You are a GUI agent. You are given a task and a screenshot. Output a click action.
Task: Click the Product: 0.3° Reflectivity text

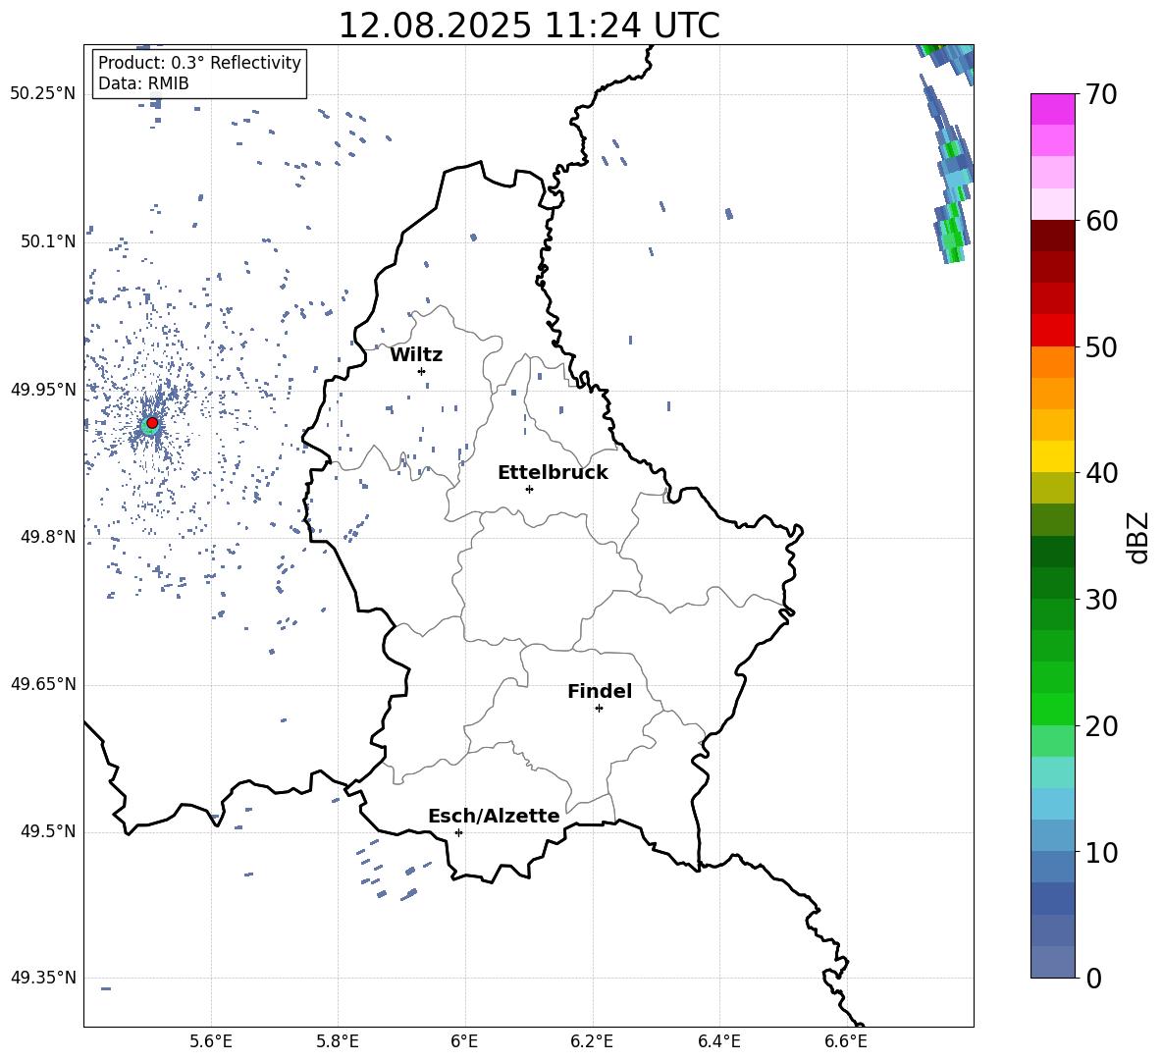(x=199, y=62)
